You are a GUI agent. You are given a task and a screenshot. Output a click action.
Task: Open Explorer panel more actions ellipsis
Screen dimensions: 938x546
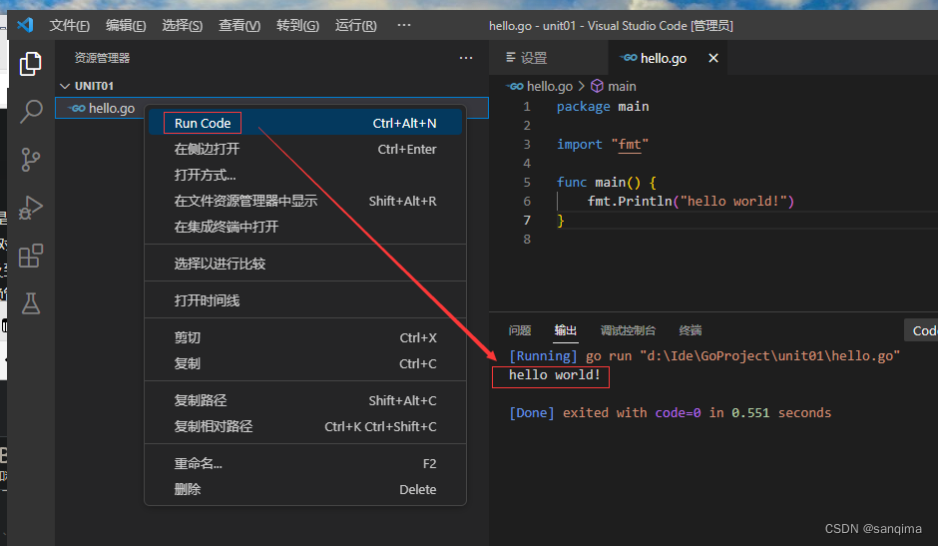point(466,58)
